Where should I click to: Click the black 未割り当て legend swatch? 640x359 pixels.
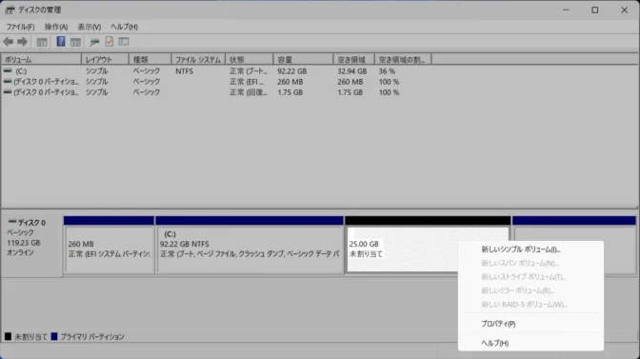(8, 336)
